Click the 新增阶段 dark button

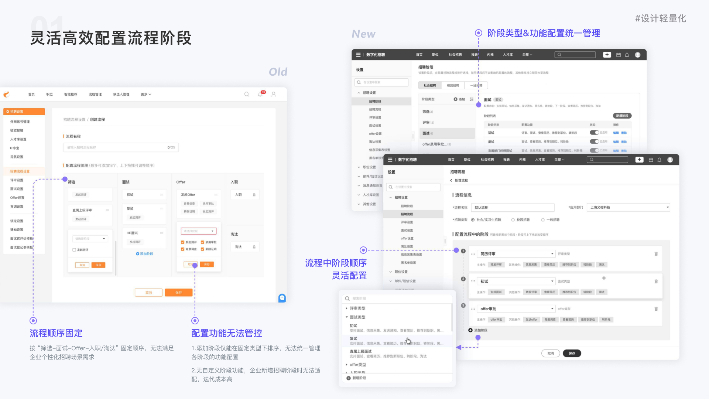(x=622, y=116)
